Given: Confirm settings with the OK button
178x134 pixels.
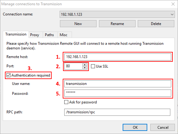Looking at the screenshot, I should [135, 127].
